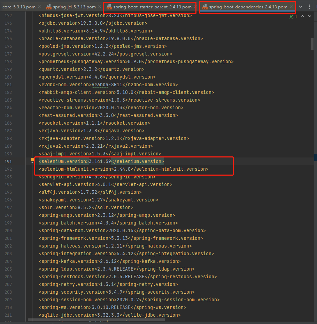Click the spring-hateoas.version line
This screenshot has width=317, height=324.
(115, 246)
